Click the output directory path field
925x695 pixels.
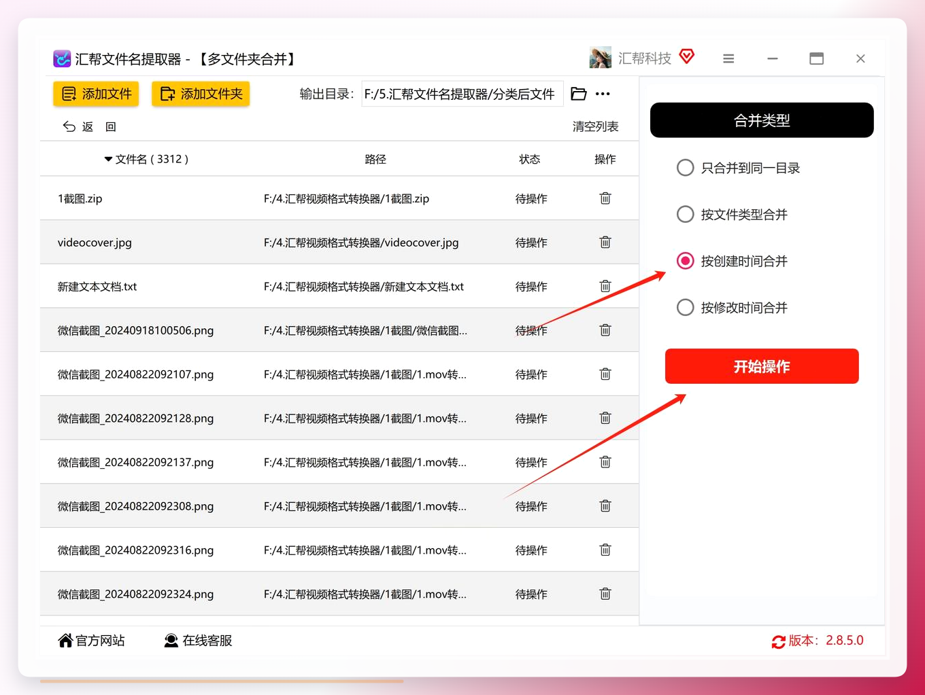click(462, 94)
